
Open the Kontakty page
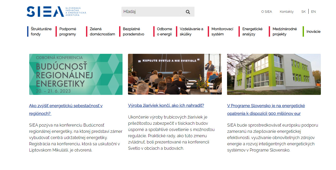(x=286, y=11)
